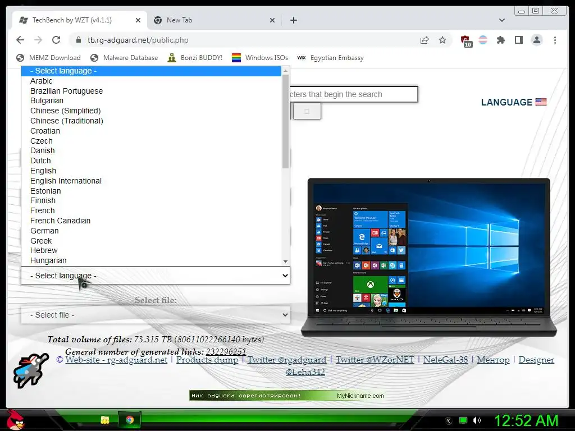Share this page via the share icon

pyautogui.click(x=425, y=40)
